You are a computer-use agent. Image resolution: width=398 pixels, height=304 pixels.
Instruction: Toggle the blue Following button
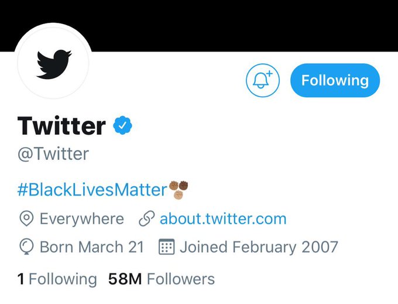335,80
